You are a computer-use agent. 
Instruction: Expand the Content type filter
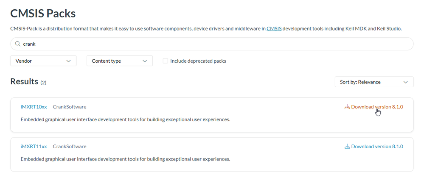pos(119,61)
